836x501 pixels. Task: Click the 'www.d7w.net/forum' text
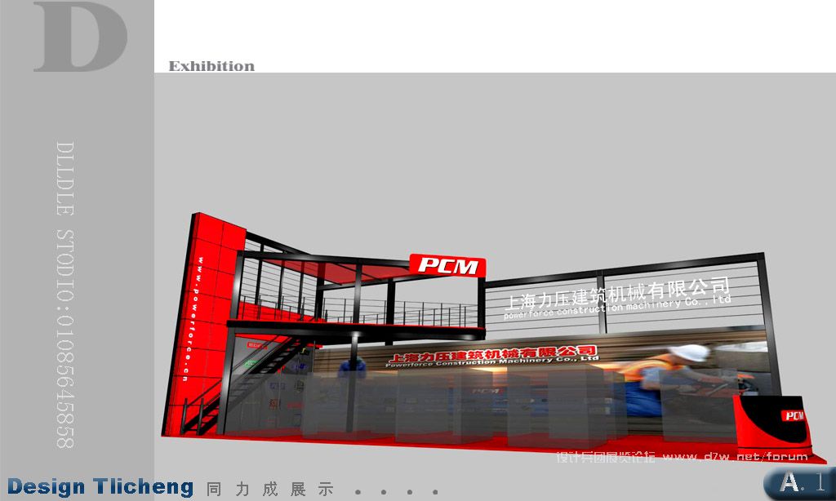pyautogui.click(x=736, y=457)
